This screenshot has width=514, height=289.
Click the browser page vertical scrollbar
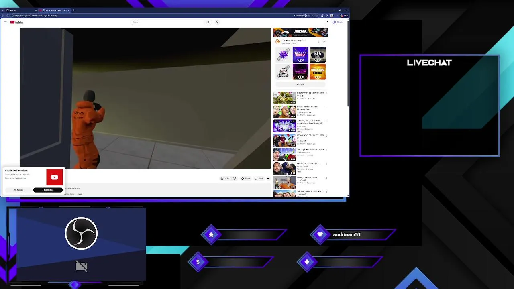pyautogui.click(x=348, y=64)
